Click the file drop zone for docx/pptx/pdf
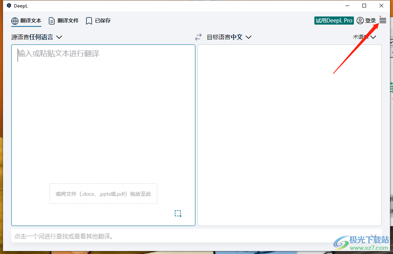The height and width of the screenshot is (254, 393). point(103,194)
